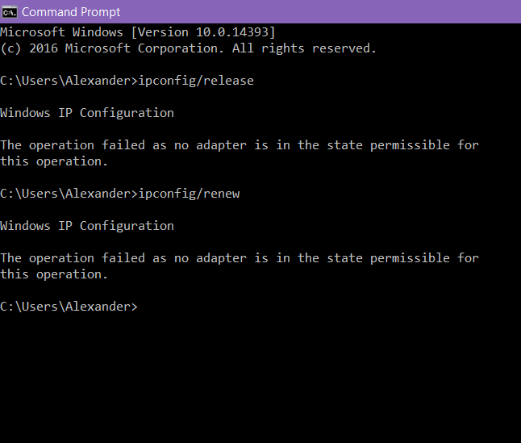This screenshot has width=521, height=443.
Task: Click the prompt path before ipconfig/release
Action: pos(69,81)
